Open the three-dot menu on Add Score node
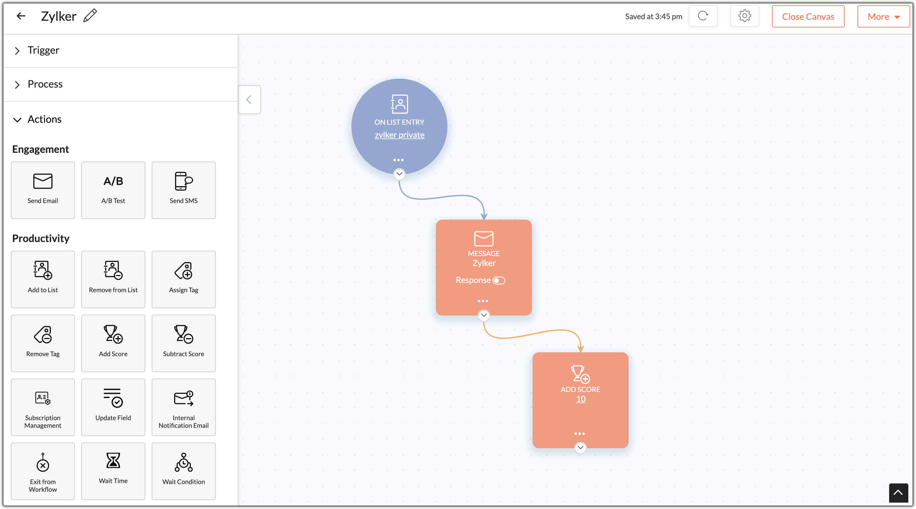916x509 pixels. pyautogui.click(x=580, y=434)
